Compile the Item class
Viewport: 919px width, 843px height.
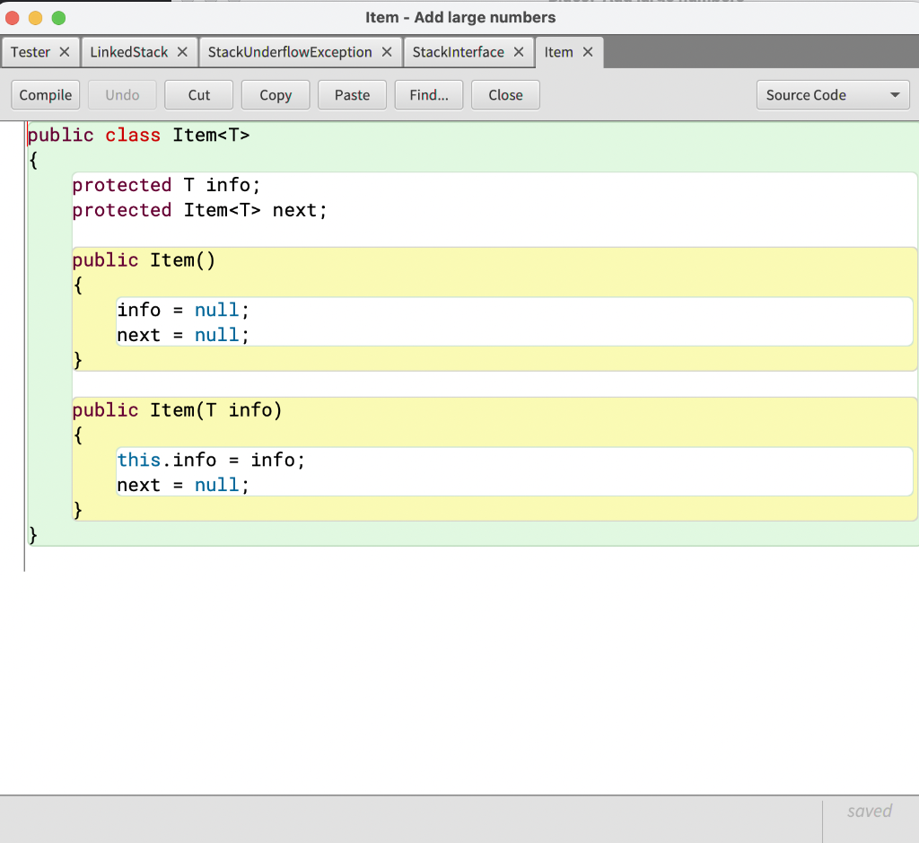click(x=45, y=94)
